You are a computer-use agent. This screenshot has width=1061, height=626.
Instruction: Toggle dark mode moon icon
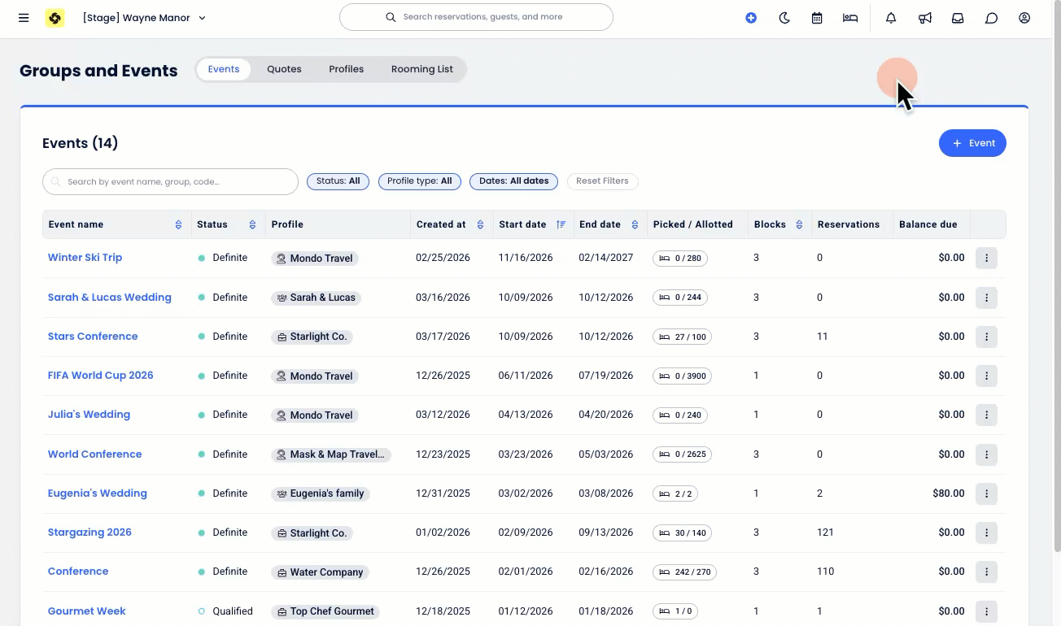[x=784, y=18]
